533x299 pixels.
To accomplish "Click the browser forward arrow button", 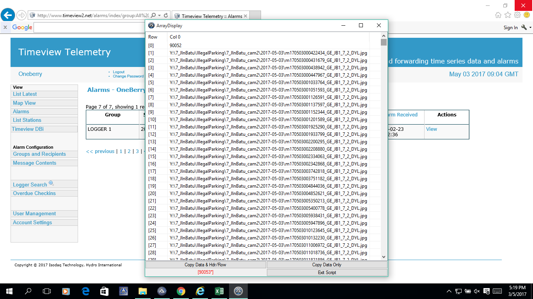I will click(21, 15).
